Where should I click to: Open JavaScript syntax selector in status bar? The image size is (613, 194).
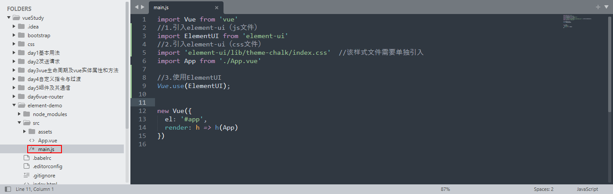coord(587,189)
